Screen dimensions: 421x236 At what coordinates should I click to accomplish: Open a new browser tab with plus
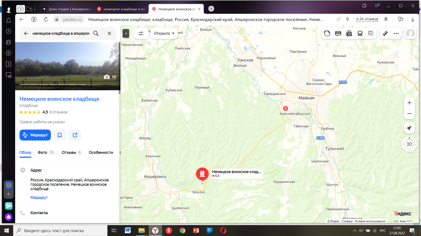(x=211, y=8)
